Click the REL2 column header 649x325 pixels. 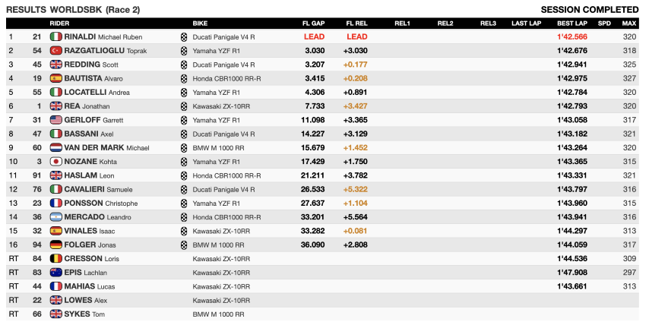[x=445, y=23]
